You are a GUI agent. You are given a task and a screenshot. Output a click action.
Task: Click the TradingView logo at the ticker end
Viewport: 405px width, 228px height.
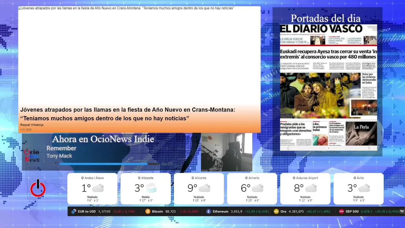tap(402, 211)
